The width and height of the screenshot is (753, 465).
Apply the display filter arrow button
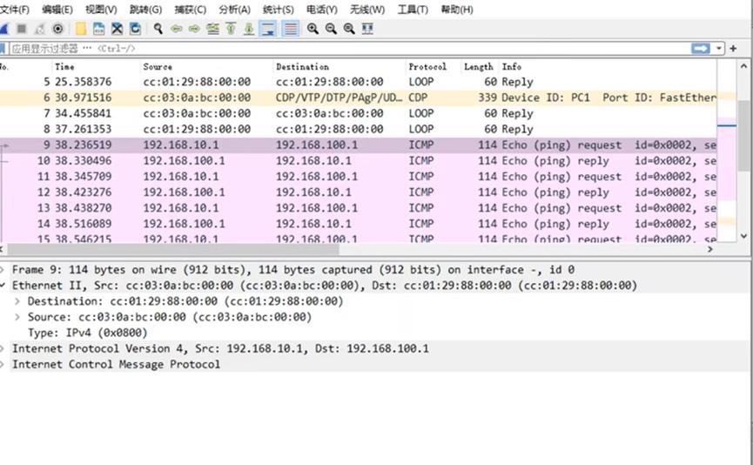[701, 49]
